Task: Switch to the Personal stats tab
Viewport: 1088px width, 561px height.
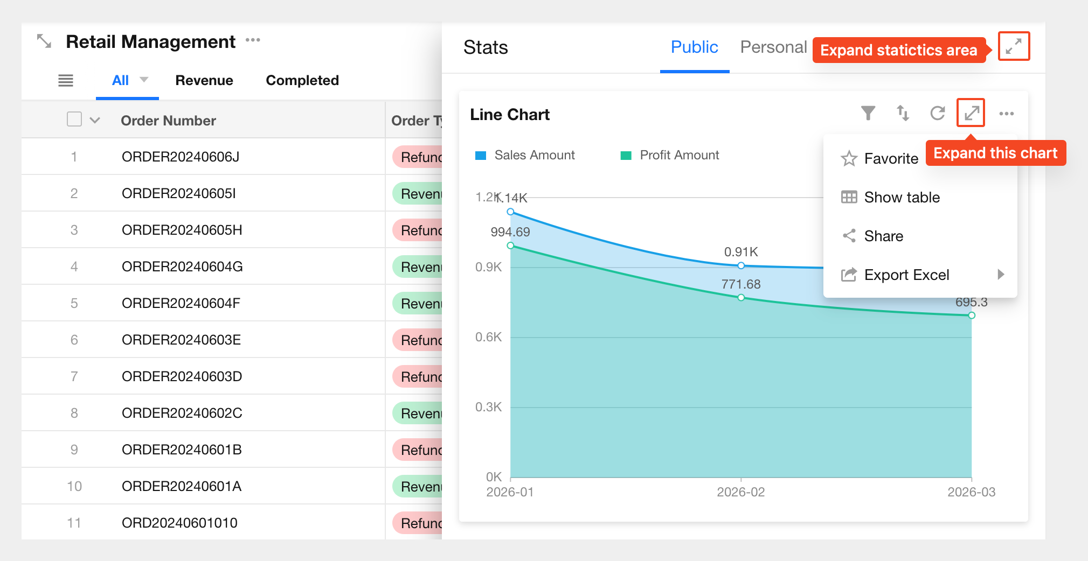Action: click(x=773, y=47)
